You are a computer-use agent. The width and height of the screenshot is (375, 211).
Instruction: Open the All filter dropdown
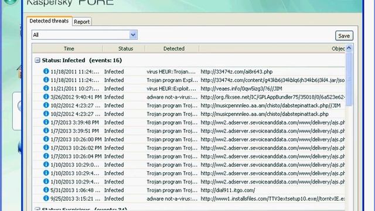(x=133, y=35)
